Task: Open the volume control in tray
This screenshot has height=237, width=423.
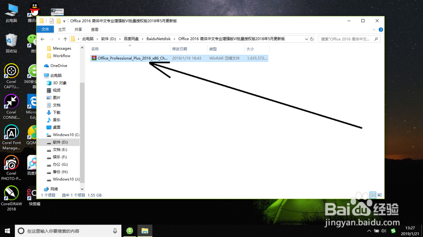Action: [384, 231]
